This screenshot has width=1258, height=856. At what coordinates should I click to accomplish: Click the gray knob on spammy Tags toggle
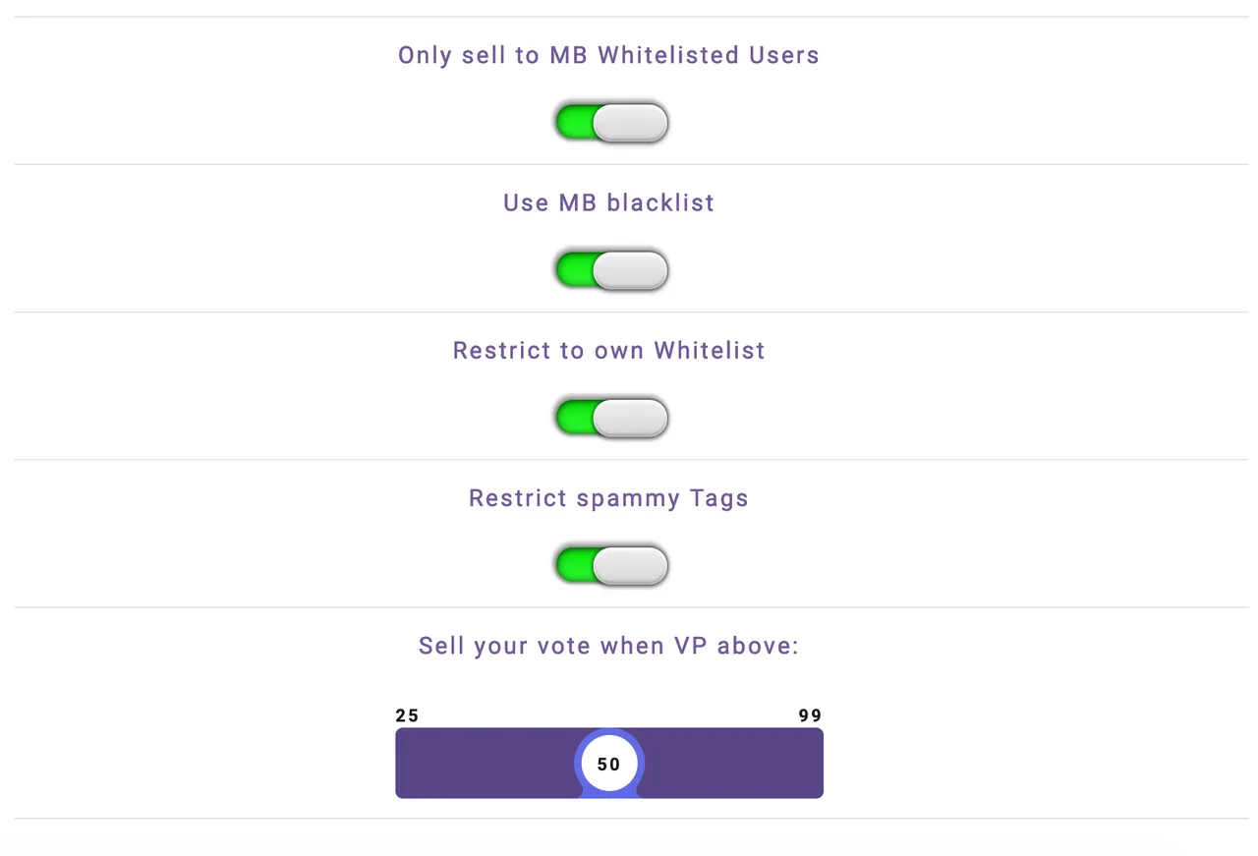click(x=631, y=566)
